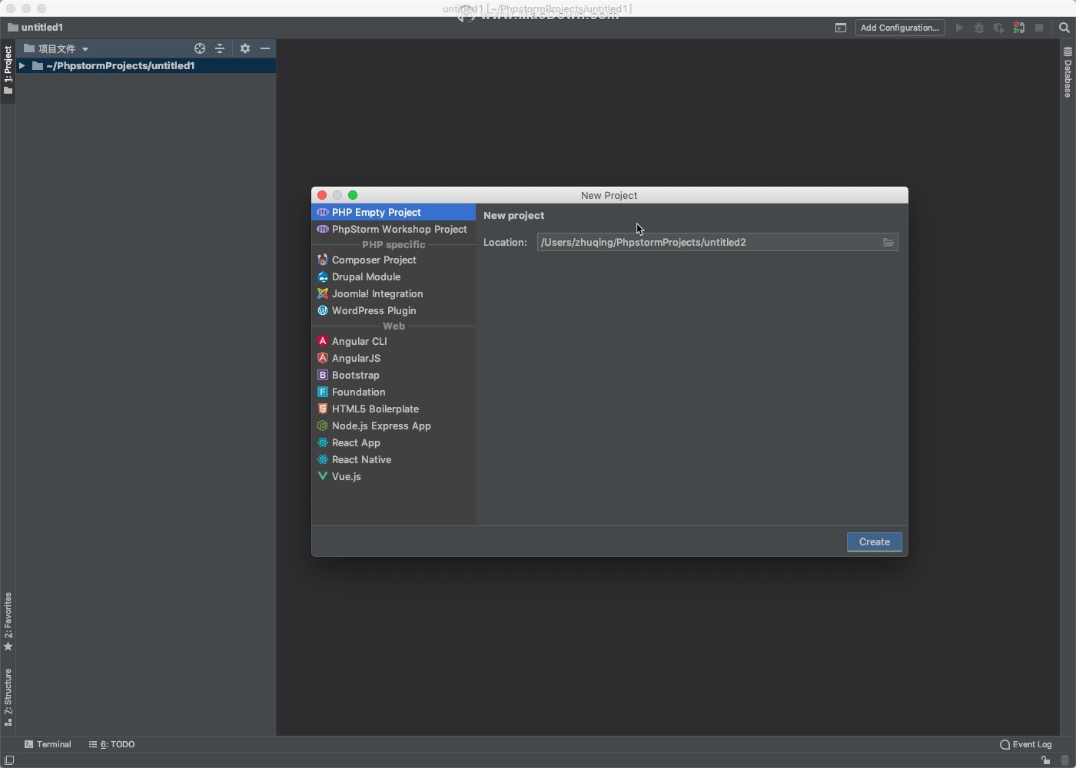1076x768 pixels.
Task: Click the WordPress Plugin logo icon
Action: coord(323,310)
